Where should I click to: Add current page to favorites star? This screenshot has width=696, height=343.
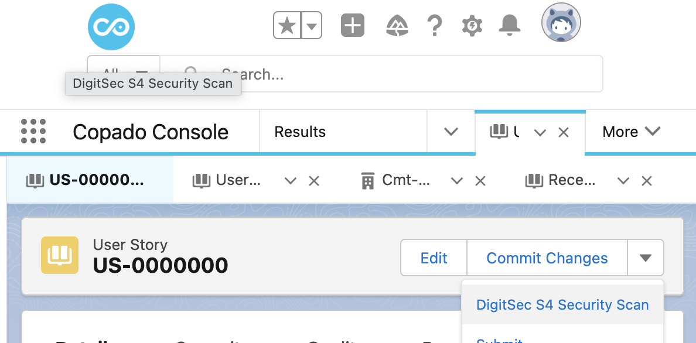click(x=287, y=25)
